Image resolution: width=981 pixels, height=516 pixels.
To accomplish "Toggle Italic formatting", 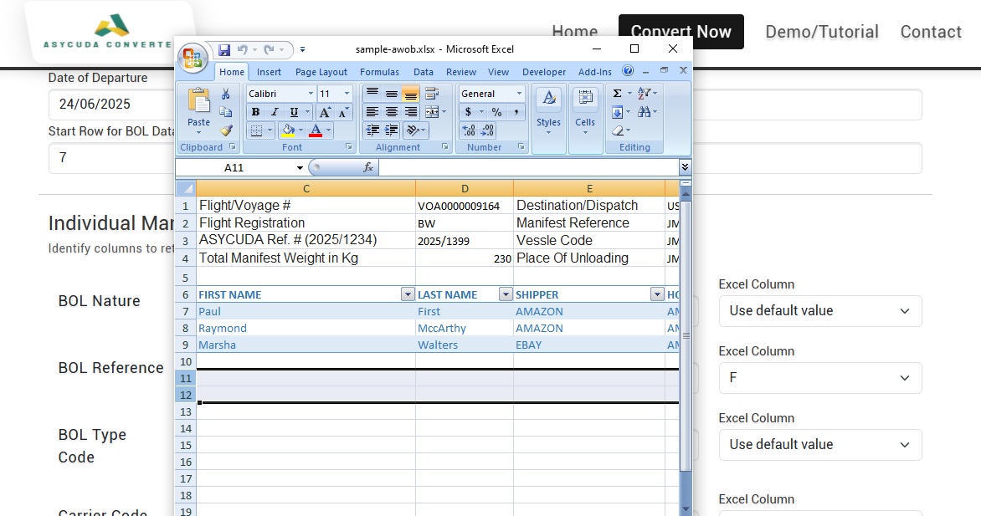I will coord(275,112).
